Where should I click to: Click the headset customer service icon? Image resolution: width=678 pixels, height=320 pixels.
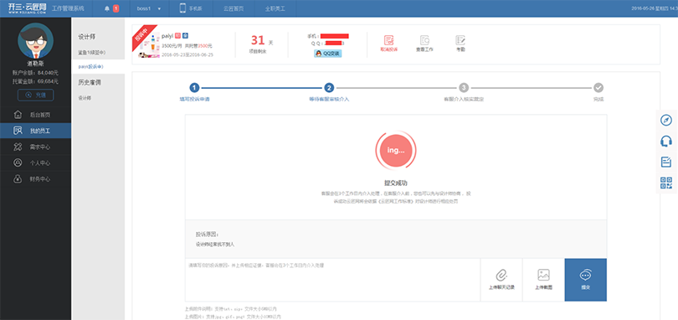coord(666,142)
